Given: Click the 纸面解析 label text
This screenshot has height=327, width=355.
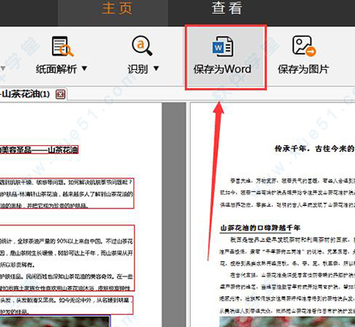Looking at the screenshot, I should tap(56, 69).
